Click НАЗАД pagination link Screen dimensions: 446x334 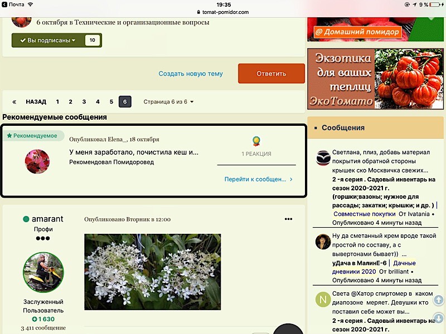pyautogui.click(x=36, y=102)
